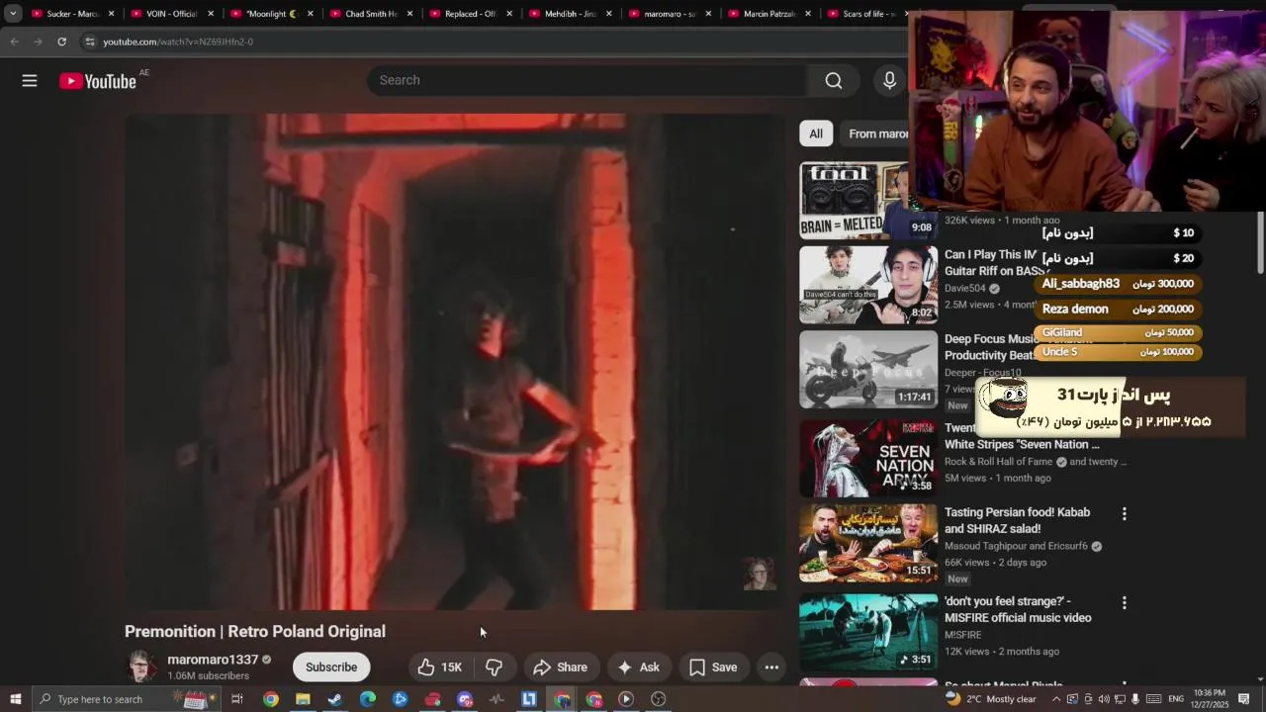Save the video to a playlist
The width and height of the screenshot is (1266, 712).
[x=712, y=667]
